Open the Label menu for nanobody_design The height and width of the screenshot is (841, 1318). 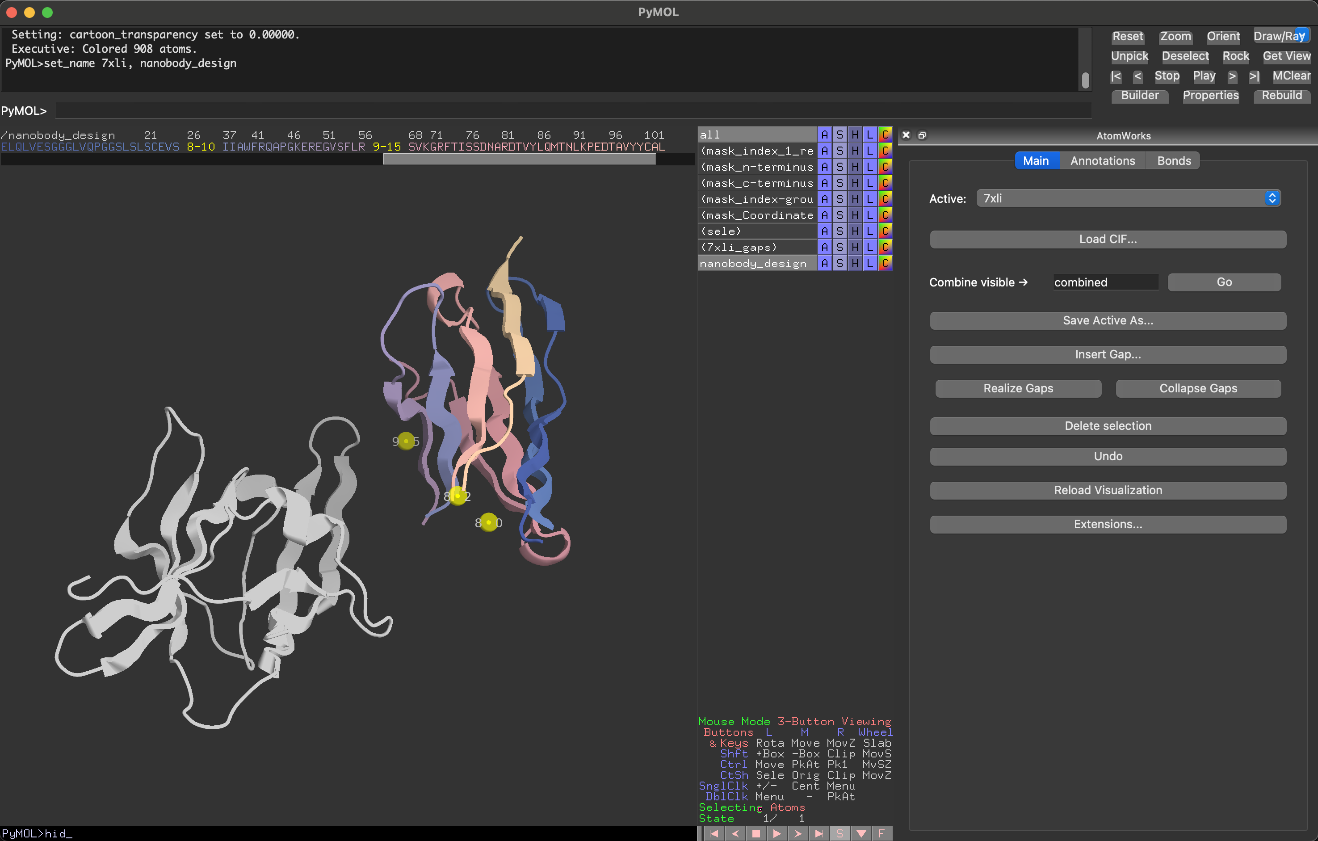point(870,263)
